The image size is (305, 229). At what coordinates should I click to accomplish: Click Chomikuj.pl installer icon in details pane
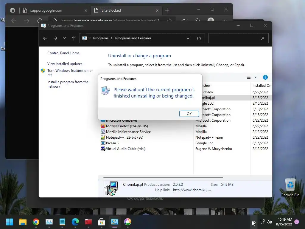pos(111,188)
